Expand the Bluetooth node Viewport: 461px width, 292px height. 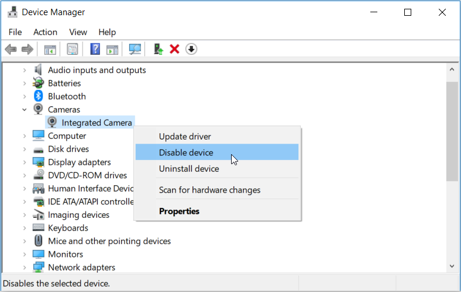click(x=25, y=96)
